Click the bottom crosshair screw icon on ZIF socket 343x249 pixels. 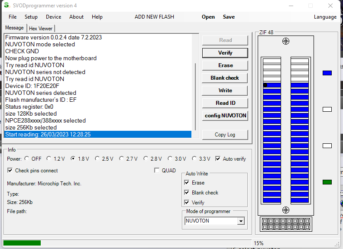285,210
